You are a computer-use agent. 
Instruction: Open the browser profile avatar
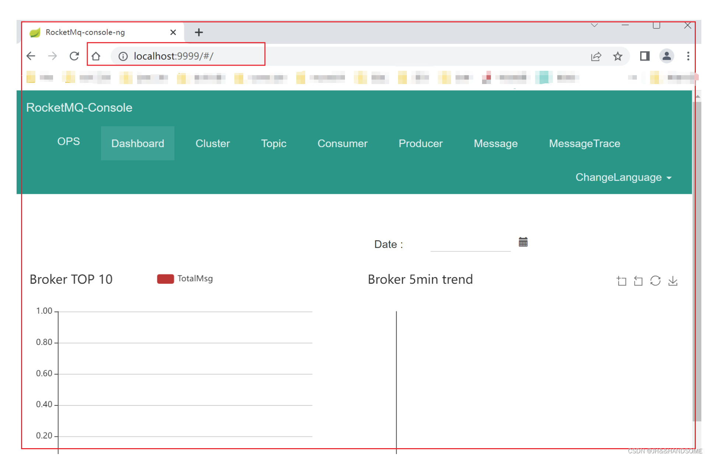(667, 56)
